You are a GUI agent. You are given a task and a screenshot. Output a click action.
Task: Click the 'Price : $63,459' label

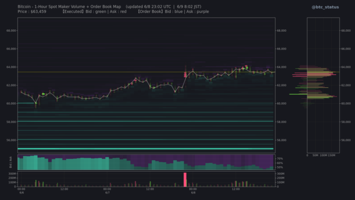pos(32,12)
